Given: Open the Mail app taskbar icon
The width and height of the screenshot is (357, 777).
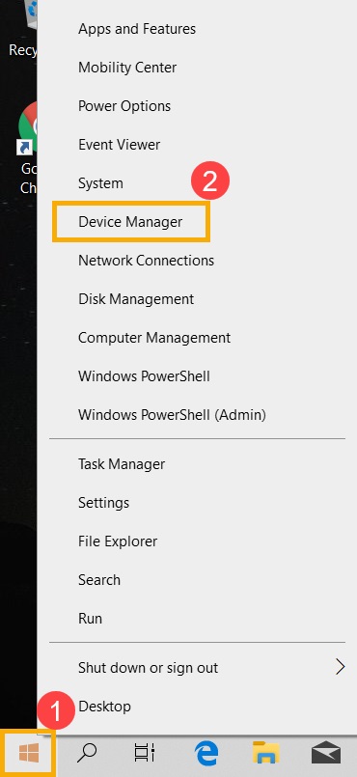Looking at the screenshot, I should (326, 754).
